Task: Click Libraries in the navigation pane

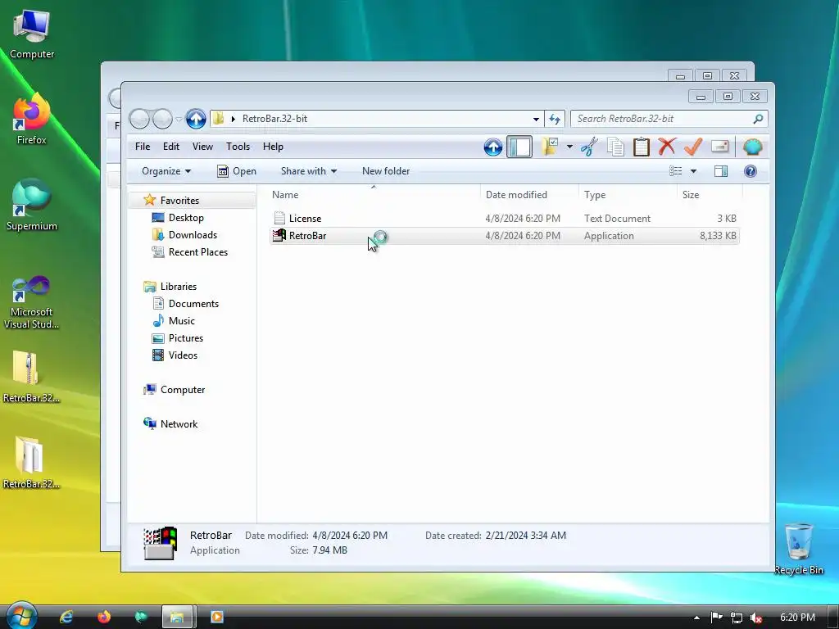Action: [x=178, y=287]
